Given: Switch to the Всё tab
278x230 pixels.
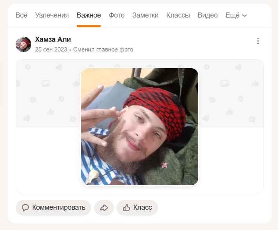Looking at the screenshot, I should point(22,15).
